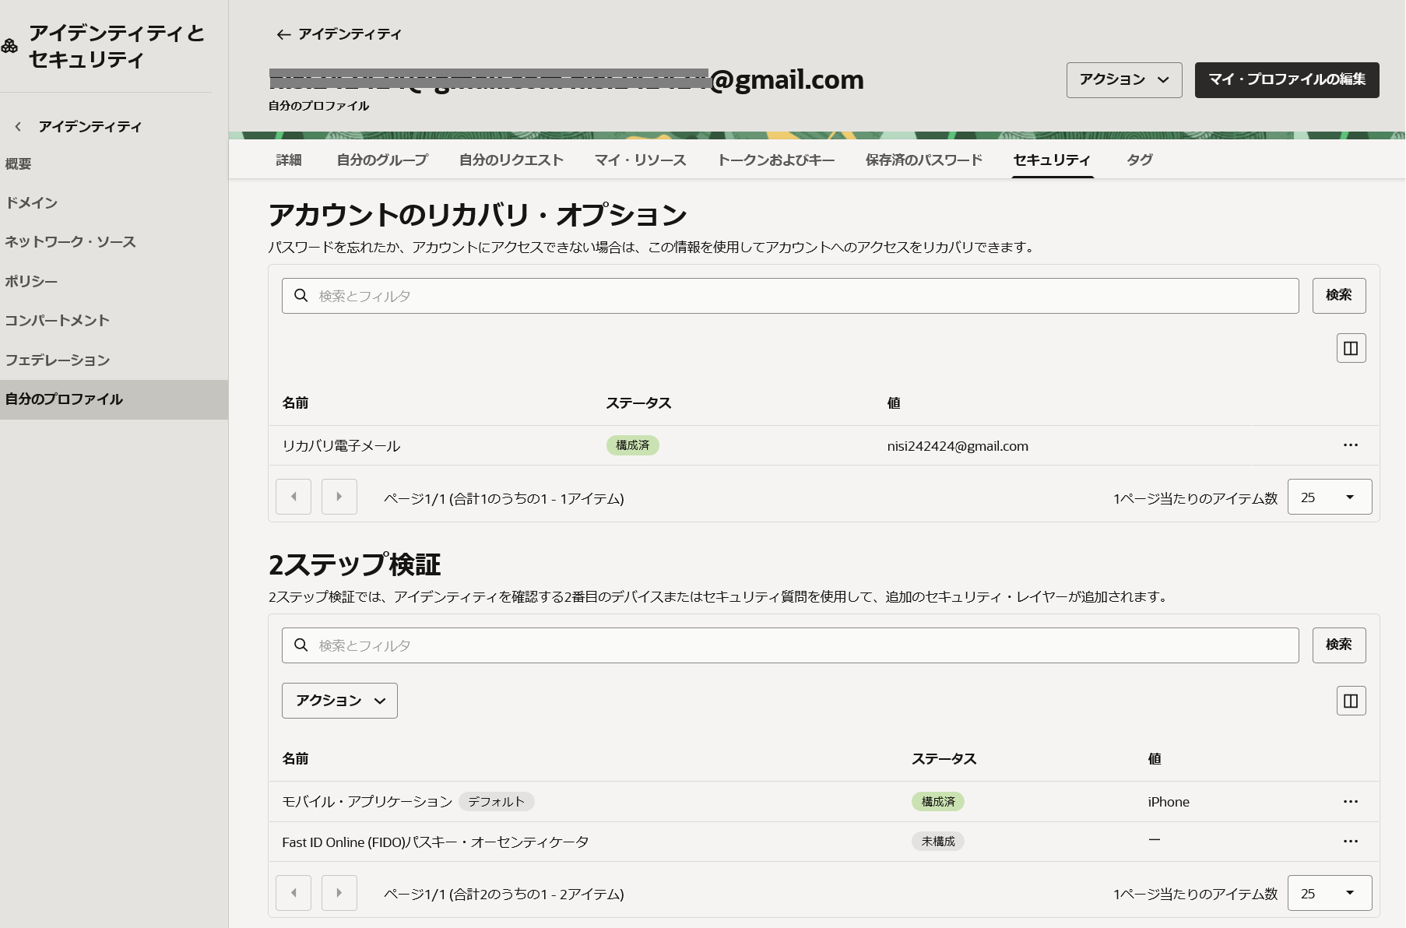Go to next page in recovery table
1406x928 pixels.
[339, 497]
